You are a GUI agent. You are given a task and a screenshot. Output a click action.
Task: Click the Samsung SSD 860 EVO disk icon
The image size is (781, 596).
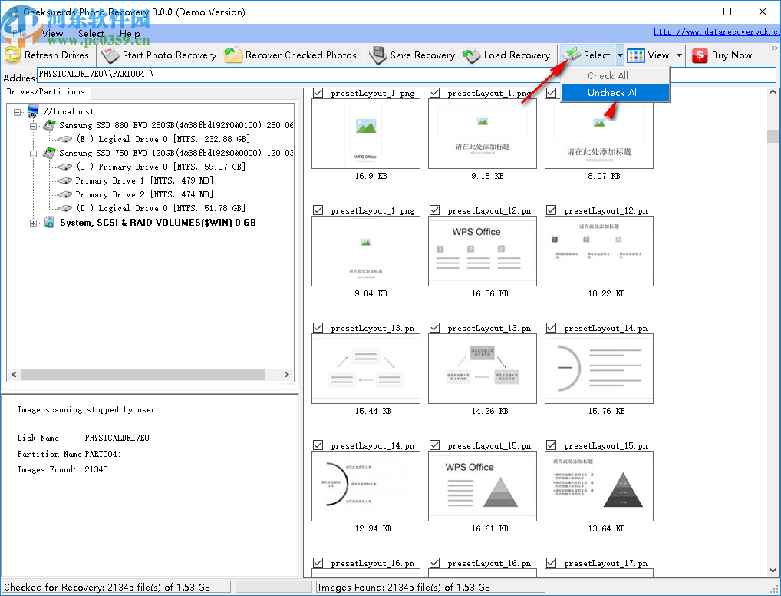click(49, 125)
